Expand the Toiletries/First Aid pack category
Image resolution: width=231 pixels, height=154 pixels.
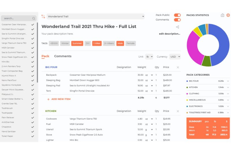point(228,113)
